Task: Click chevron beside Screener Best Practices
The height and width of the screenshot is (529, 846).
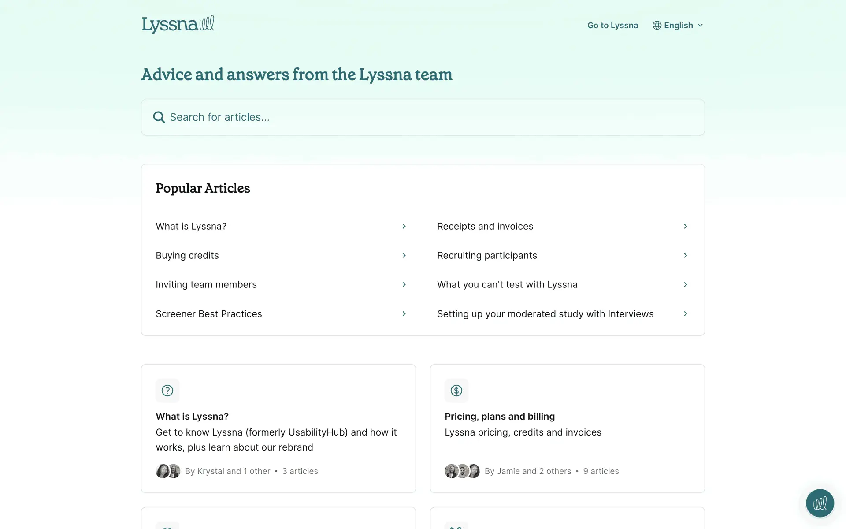Action: [x=404, y=314]
